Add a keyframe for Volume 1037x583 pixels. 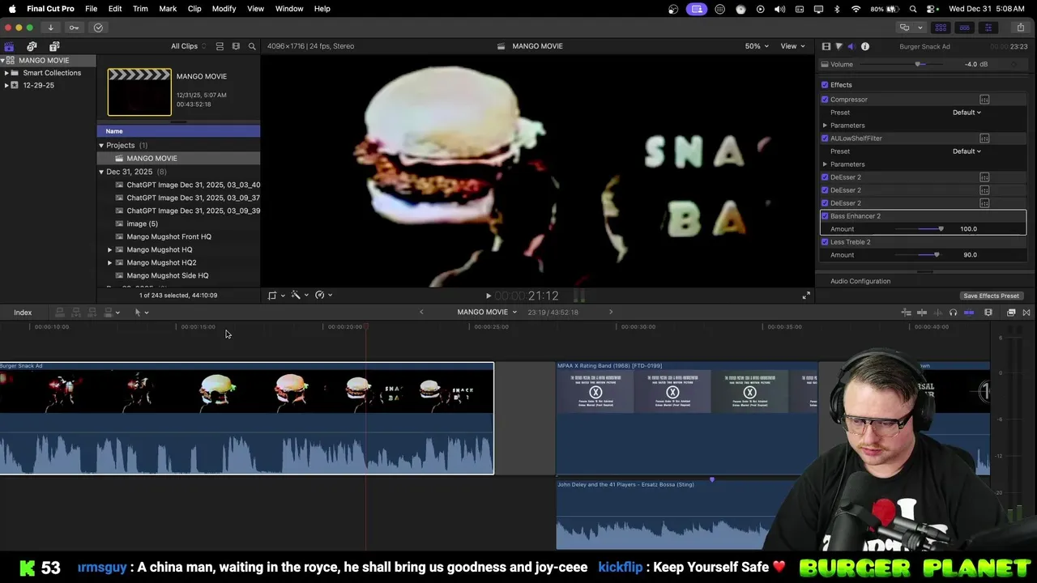1013,65
